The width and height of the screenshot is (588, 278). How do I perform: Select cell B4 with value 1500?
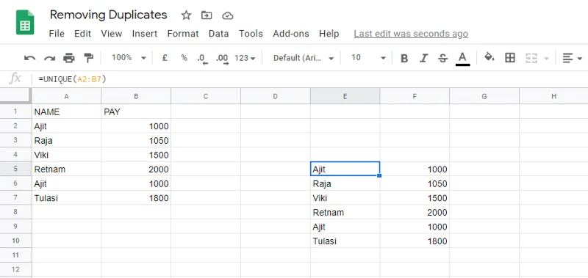tap(136, 155)
